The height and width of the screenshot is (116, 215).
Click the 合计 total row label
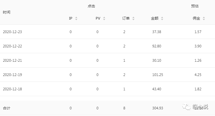click(7, 108)
